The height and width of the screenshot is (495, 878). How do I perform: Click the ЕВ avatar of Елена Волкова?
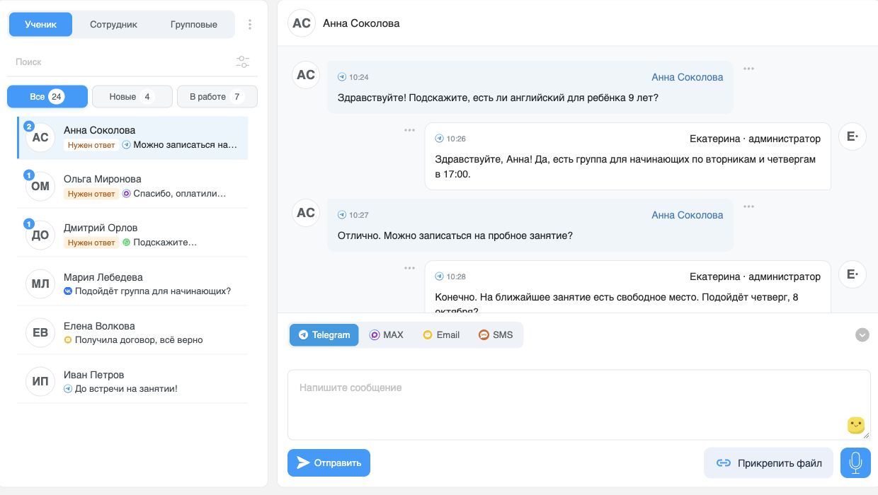(x=40, y=333)
